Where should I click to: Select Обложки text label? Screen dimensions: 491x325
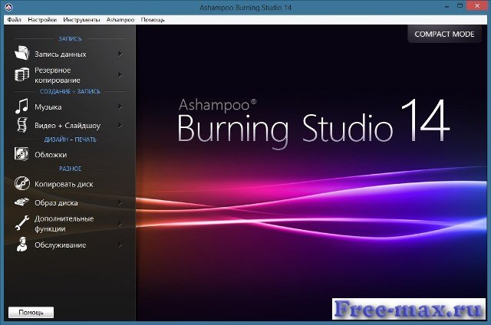coord(51,155)
